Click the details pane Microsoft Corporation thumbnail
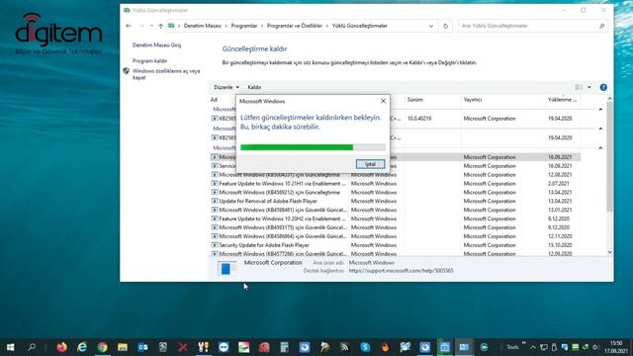Image resolution: width=633 pixels, height=356 pixels. pos(226,268)
